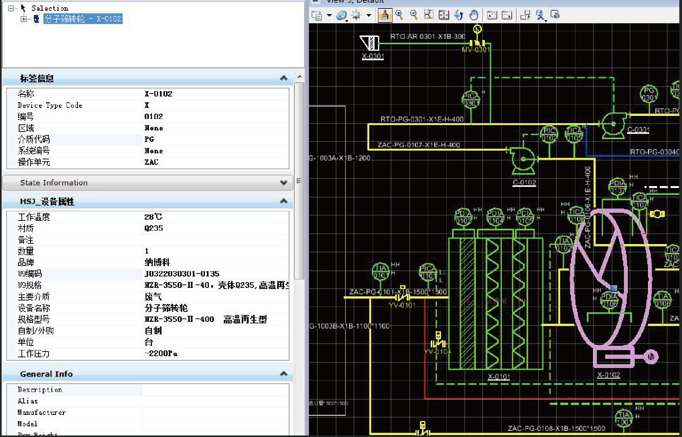Expand the 分子筛转轮 - X-0102 tree node

(24, 19)
